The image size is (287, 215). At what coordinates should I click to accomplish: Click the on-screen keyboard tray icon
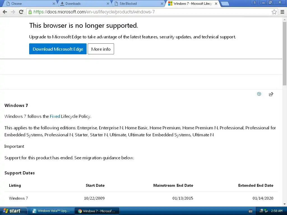click(251, 211)
